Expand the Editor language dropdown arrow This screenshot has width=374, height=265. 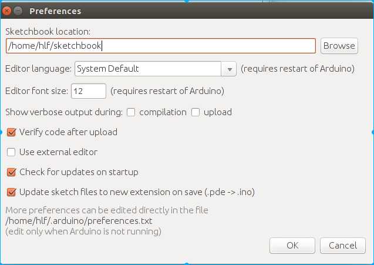click(228, 69)
